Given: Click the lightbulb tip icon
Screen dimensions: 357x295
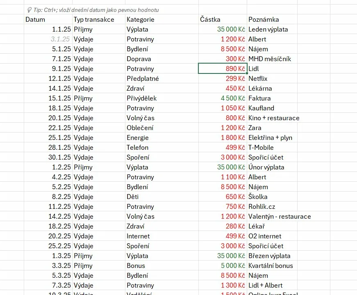Looking at the screenshot, I should click(30, 10).
